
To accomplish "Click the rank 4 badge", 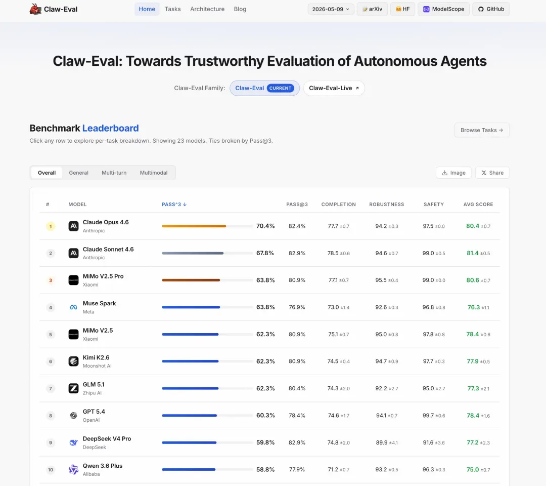I will tap(51, 307).
